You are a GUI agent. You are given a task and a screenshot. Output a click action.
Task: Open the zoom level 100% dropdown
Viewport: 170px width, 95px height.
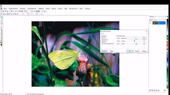coord(30,11)
